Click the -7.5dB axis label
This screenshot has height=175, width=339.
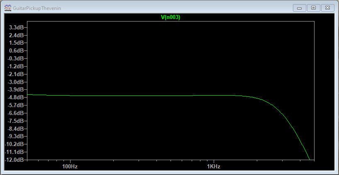click(x=16, y=121)
